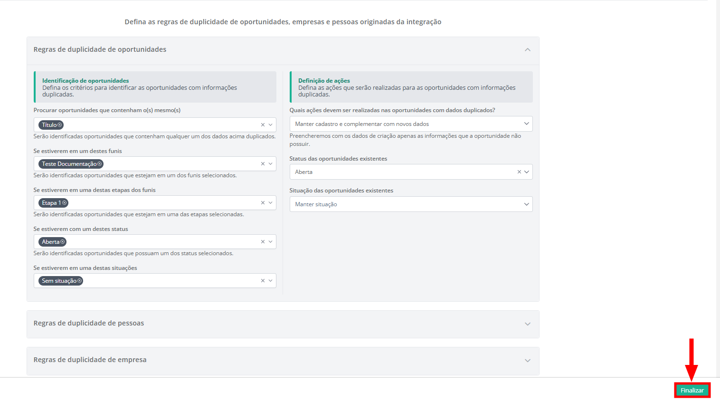This screenshot has height=402, width=720.
Task: Clear the funnel stages selection
Action: pos(263,203)
